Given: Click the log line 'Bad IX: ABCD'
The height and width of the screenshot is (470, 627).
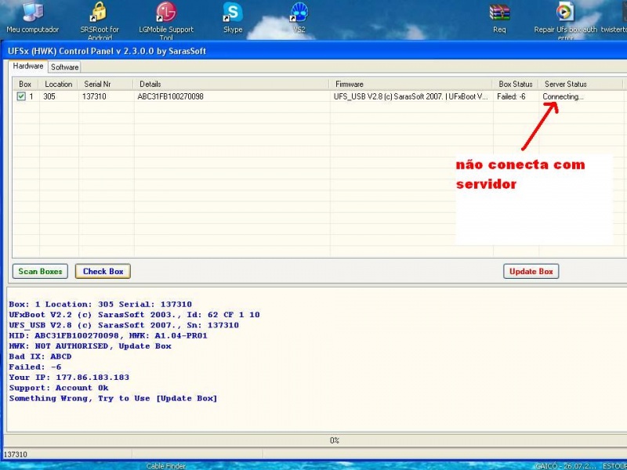Looking at the screenshot, I should pos(40,356).
